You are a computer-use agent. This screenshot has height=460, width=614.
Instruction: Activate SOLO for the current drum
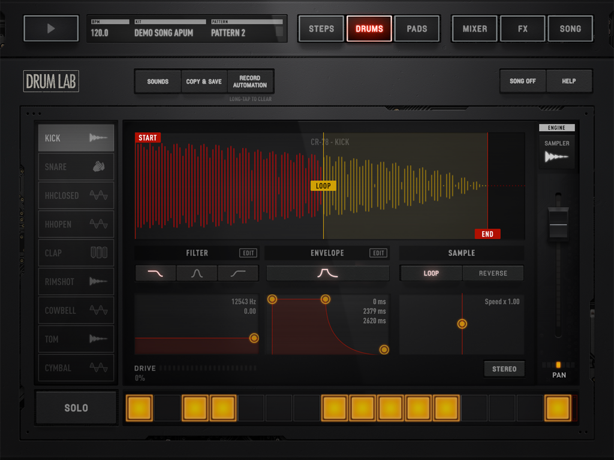(76, 408)
